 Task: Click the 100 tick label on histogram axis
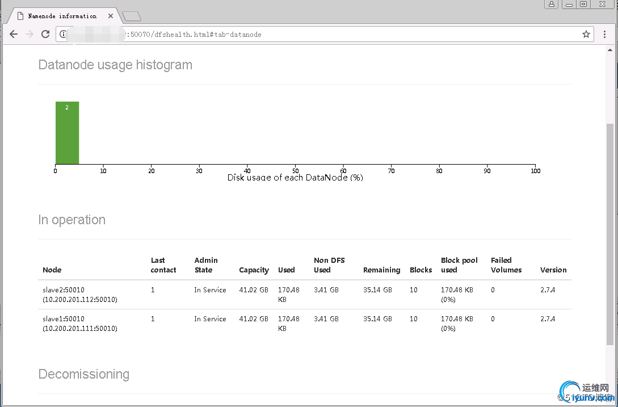[535, 171]
